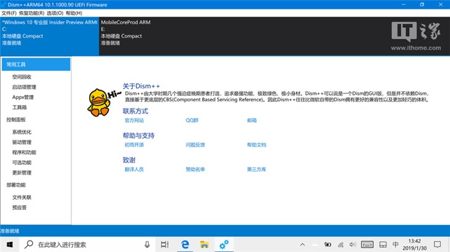Click the 帮助与支持 heading
Image resolution: width=450 pixels, height=252 pixels.
click(x=138, y=136)
